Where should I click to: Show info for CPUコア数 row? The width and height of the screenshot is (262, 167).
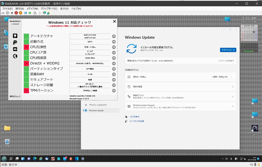[x=114, y=53]
